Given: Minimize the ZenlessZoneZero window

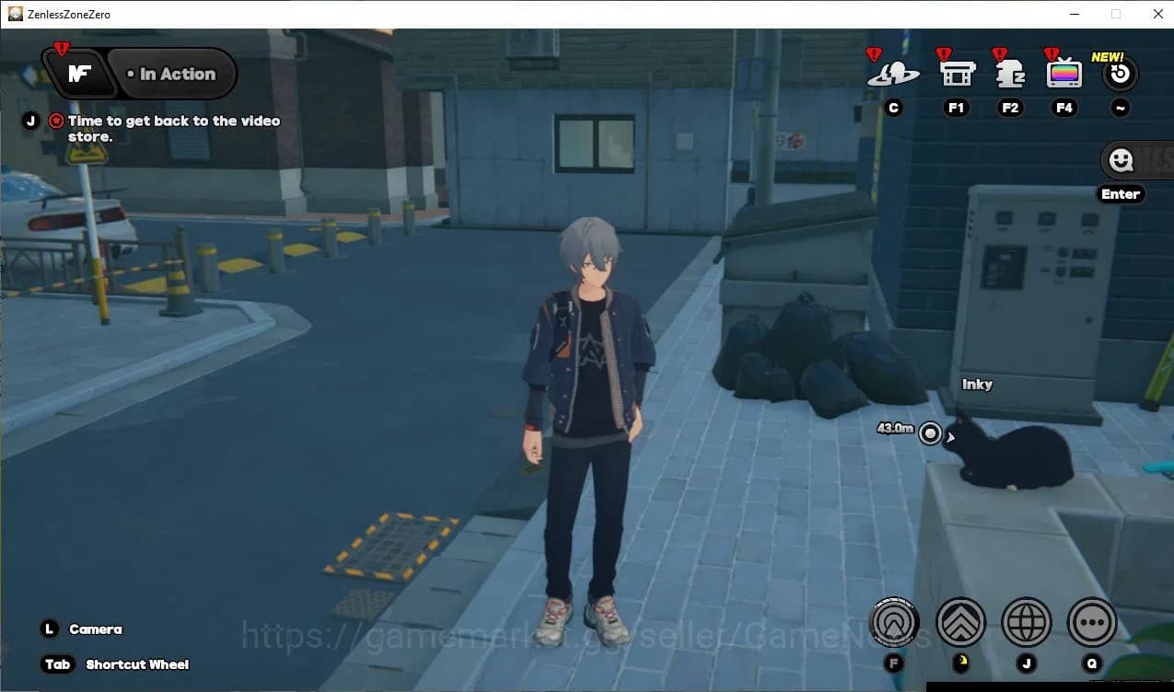Looking at the screenshot, I should tap(1074, 14).
